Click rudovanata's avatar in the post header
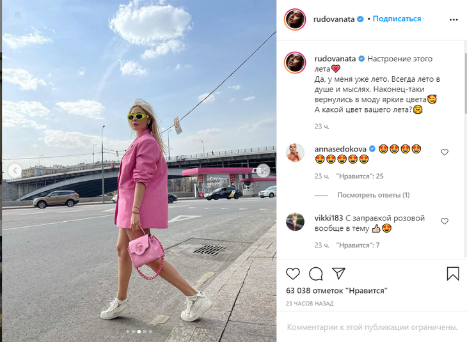Viewport: 467px width, 342px height. click(x=295, y=19)
